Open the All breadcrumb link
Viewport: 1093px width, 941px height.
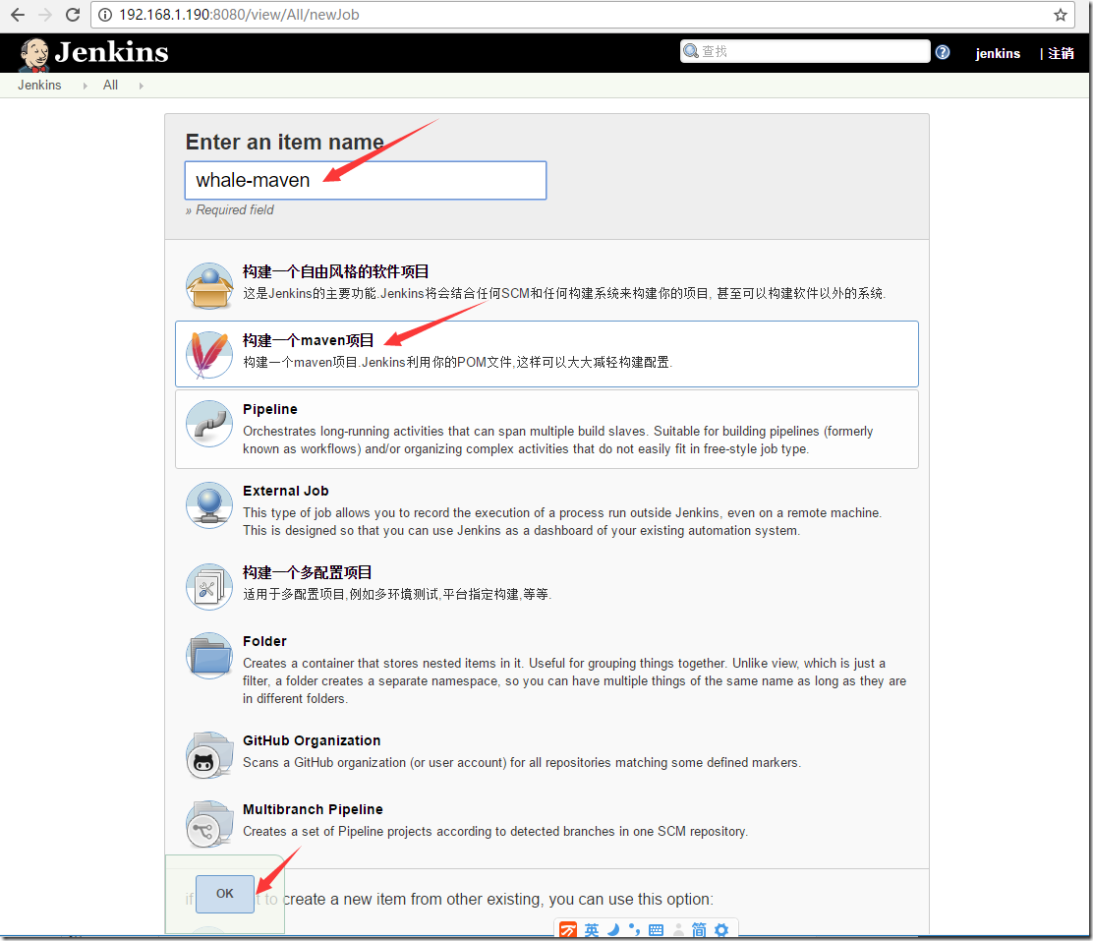tap(110, 86)
